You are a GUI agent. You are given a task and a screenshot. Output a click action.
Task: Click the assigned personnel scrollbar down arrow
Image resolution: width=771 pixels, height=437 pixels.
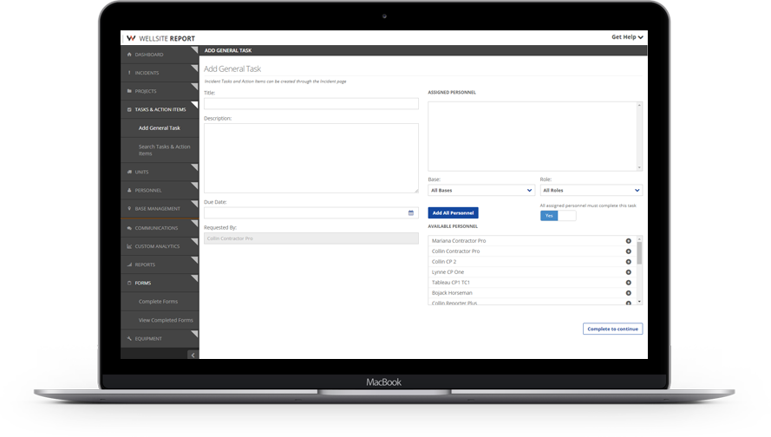click(x=639, y=167)
